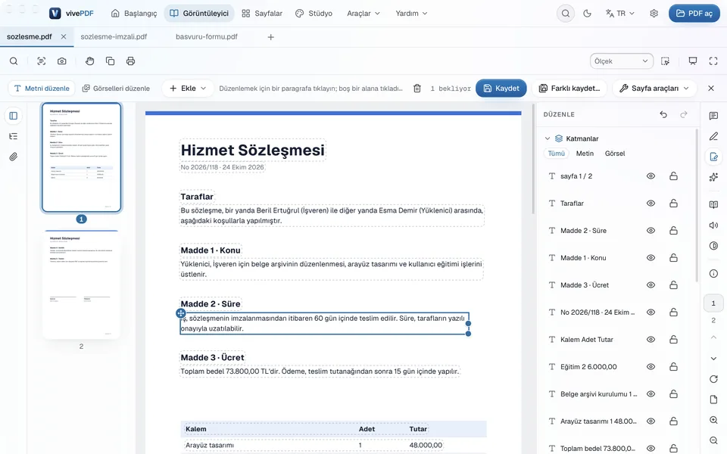
Task: Zoom out using the magnifier minus icon
Action: [713, 440]
